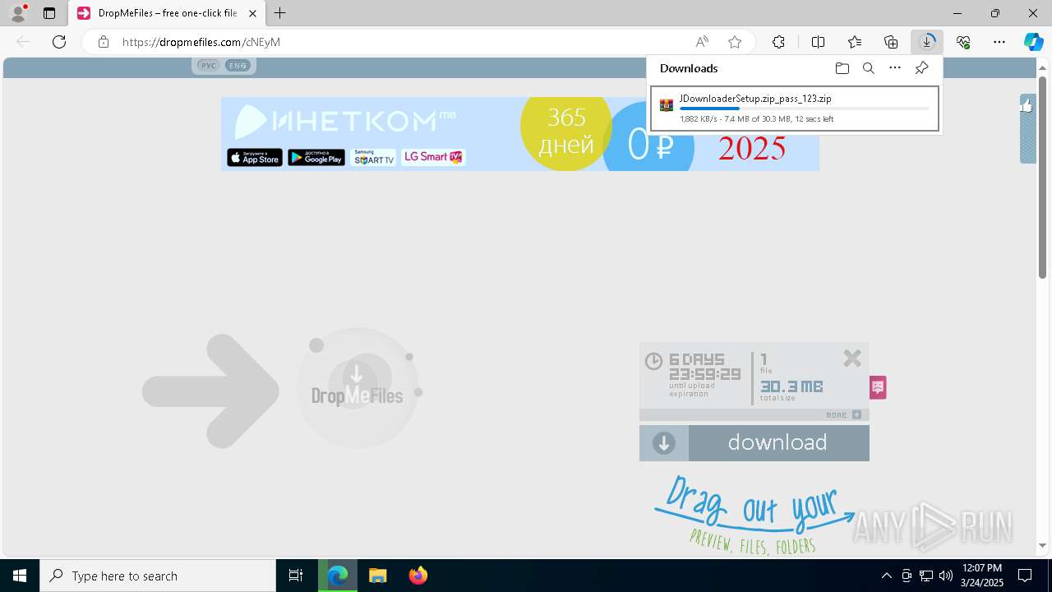This screenshot has width=1052, height=592.
Task: Open network status in tray
Action: (926, 576)
